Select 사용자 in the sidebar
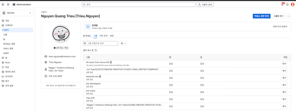The height and width of the screenshot is (112, 296). [18, 30]
